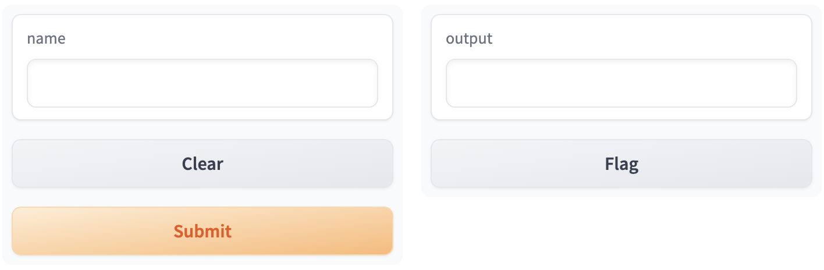Activate the name entry field

[202, 83]
